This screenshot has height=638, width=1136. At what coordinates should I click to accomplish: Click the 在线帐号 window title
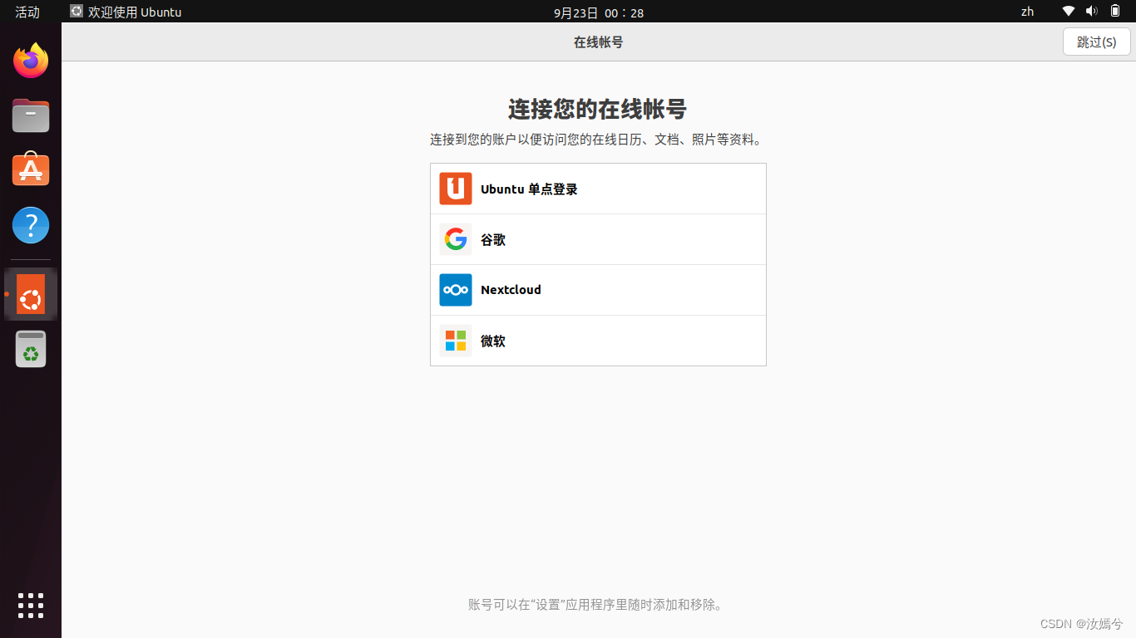click(x=598, y=42)
